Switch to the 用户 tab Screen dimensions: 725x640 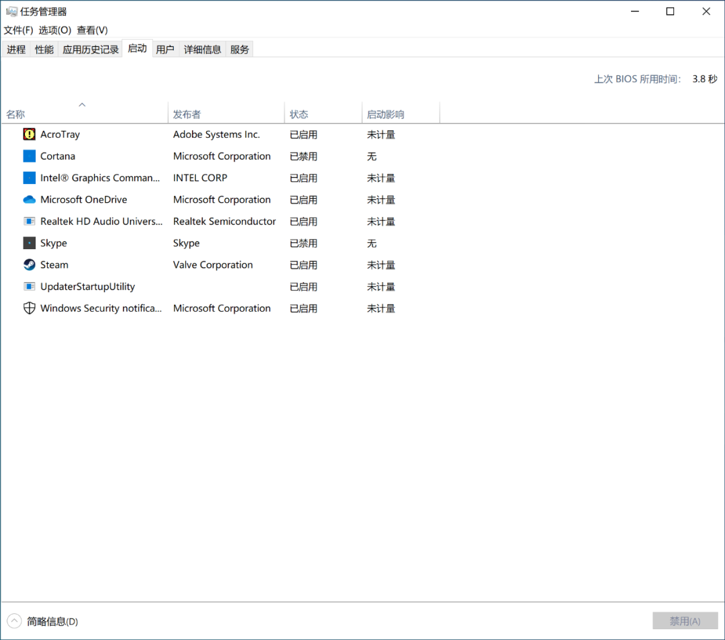[165, 50]
